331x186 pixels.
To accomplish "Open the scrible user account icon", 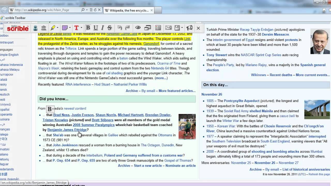I will (x=35, y=28).
